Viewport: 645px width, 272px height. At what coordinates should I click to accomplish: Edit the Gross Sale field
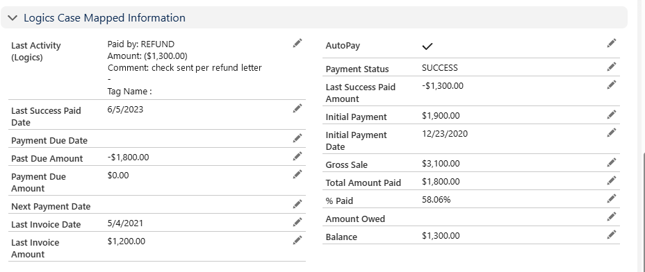[x=612, y=162]
